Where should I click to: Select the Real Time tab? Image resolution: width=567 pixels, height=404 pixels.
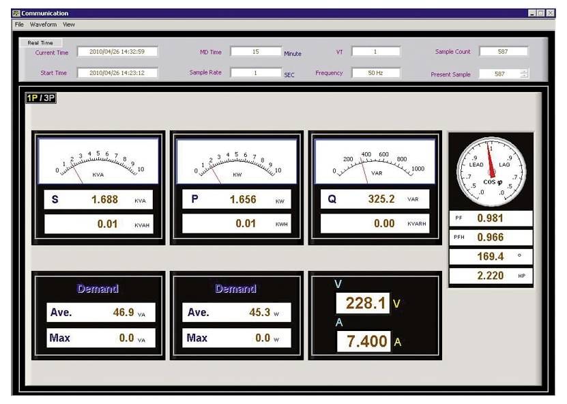(40, 43)
